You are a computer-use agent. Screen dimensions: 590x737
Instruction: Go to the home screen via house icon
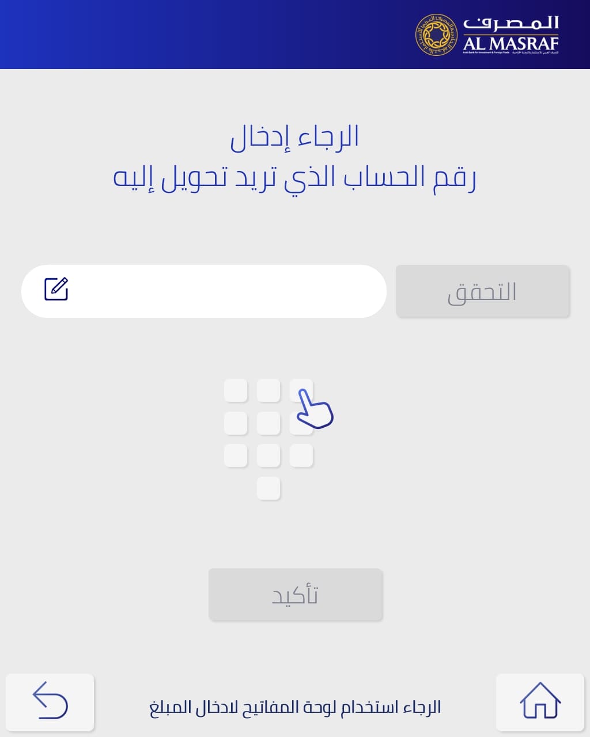point(540,700)
